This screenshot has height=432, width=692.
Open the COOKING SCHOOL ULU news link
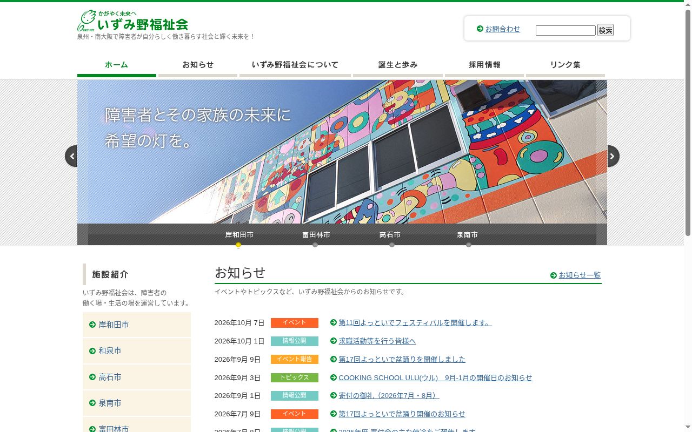pos(436,378)
